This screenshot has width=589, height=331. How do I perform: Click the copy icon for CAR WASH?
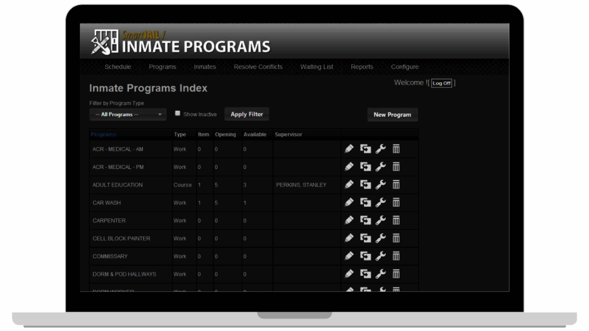point(365,202)
